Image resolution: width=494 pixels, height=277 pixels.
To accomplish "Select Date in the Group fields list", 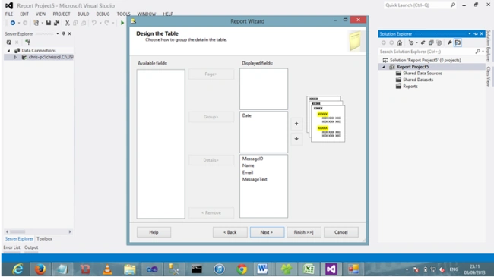I will [x=247, y=115].
